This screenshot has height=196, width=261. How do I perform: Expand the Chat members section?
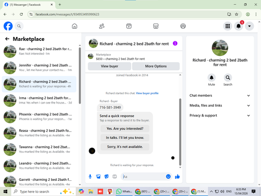220,96
